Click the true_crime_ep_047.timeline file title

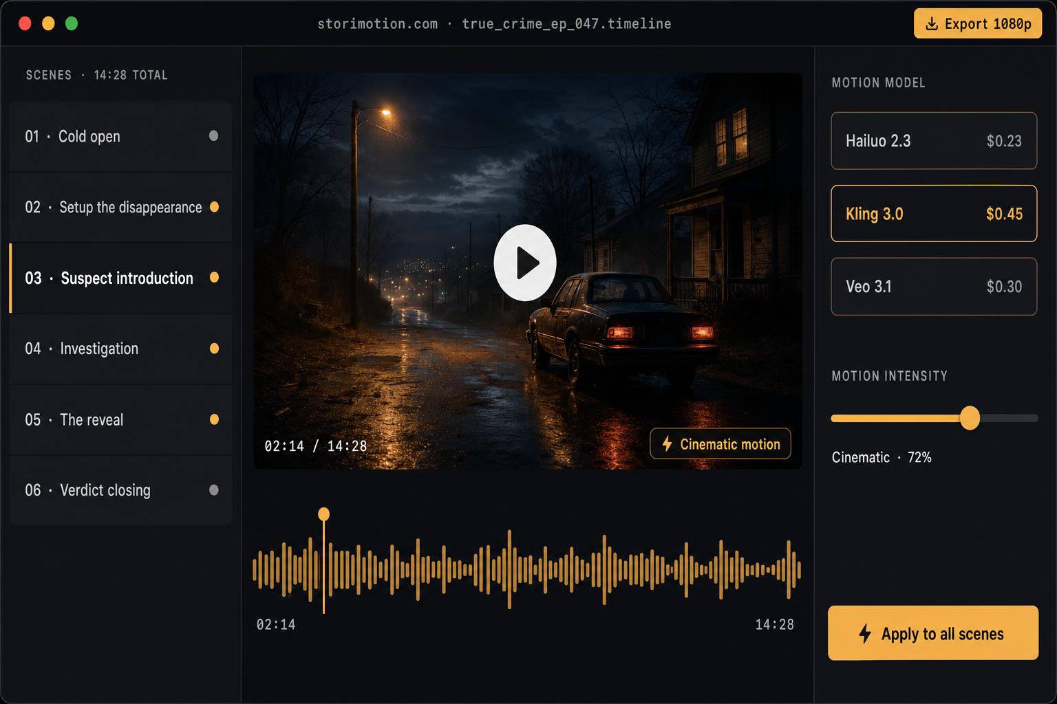[566, 24]
